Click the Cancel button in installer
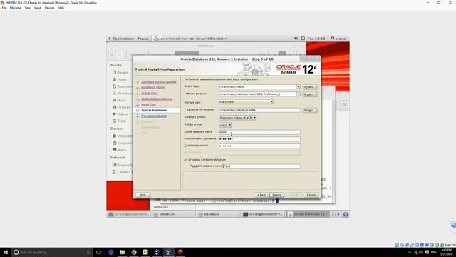The width and height of the screenshot is (456, 257). point(311,195)
